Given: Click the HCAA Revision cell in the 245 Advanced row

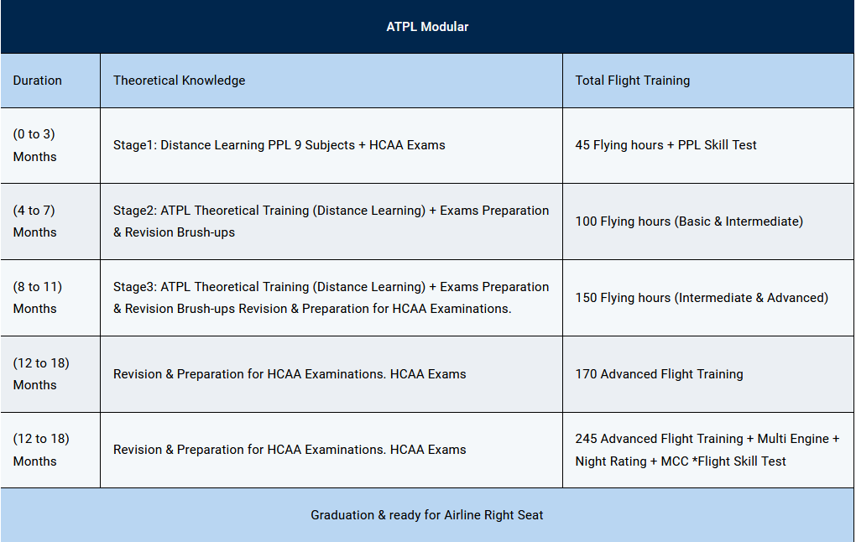Looking at the screenshot, I should (290, 450).
